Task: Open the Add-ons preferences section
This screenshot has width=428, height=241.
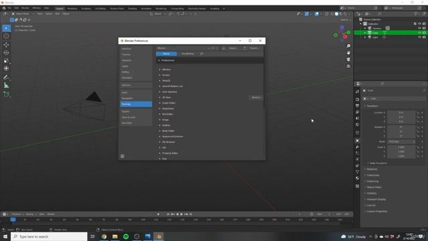Action: (x=136, y=85)
